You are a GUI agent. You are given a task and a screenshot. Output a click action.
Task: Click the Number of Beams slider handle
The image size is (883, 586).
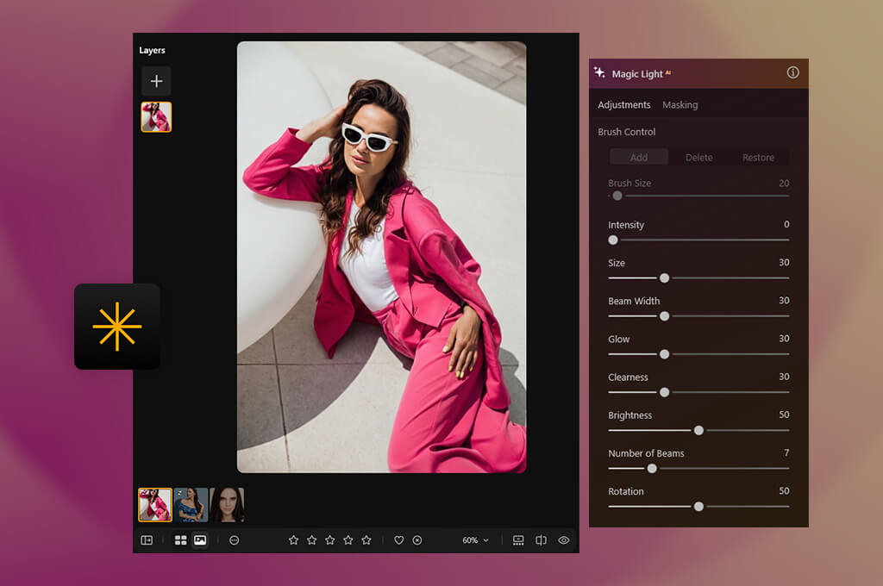pyautogui.click(x=652, y=468)
